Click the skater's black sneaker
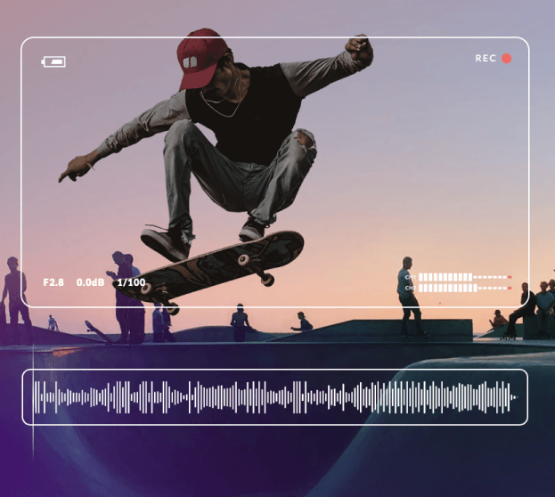Screen dimensions: 555x497 167,240
